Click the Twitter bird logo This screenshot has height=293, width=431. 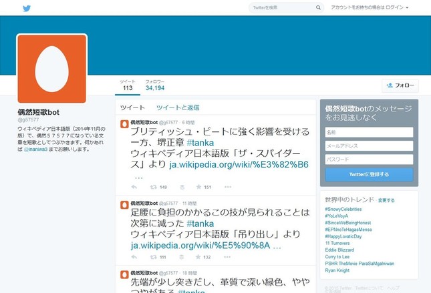(27, 9)
